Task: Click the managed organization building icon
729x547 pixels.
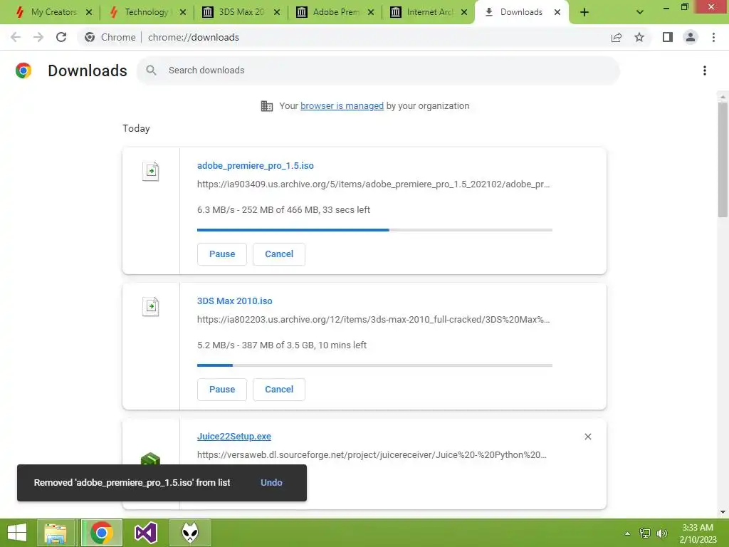Action: click(x=267, y=106)
